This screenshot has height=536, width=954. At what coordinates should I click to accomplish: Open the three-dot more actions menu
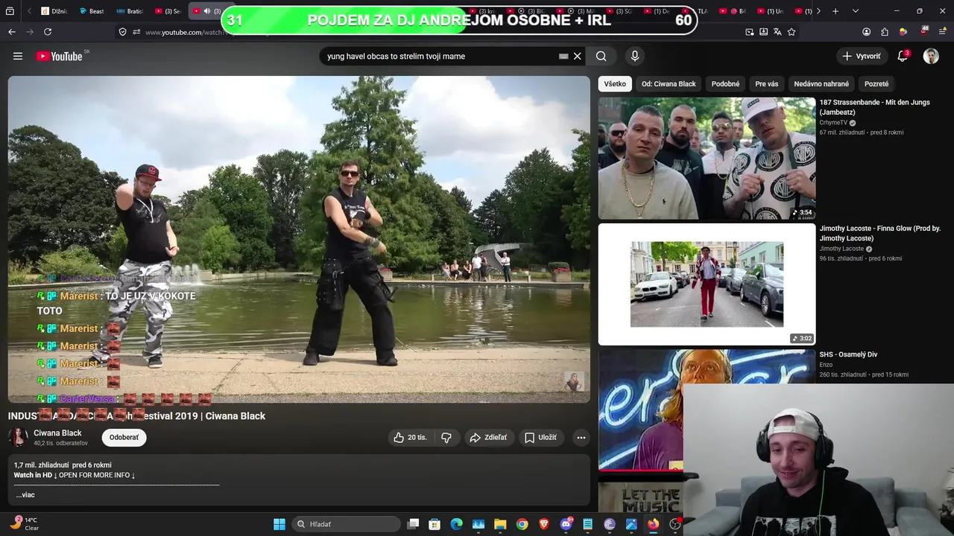point(581,438)
